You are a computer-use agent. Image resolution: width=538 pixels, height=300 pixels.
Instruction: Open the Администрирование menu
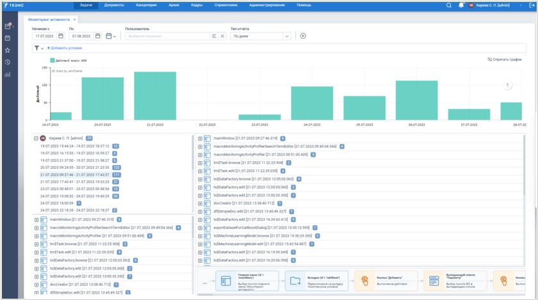267,5
